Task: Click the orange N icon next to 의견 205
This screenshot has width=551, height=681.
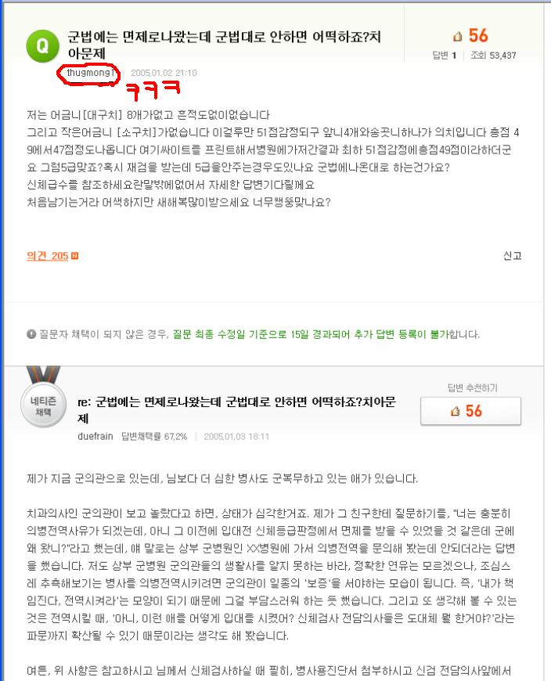Action: point(74,256)
